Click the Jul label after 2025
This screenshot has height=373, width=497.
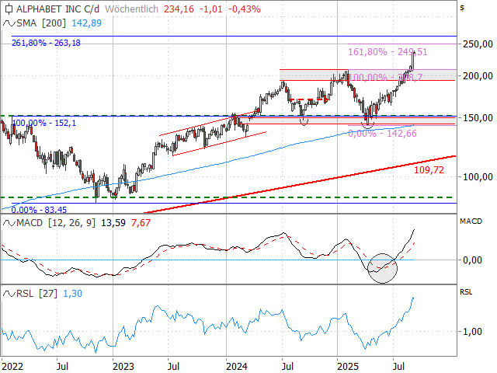click(x=398, y=367)
